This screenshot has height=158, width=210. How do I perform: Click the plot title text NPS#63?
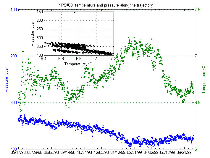click(x=106, y=5)
